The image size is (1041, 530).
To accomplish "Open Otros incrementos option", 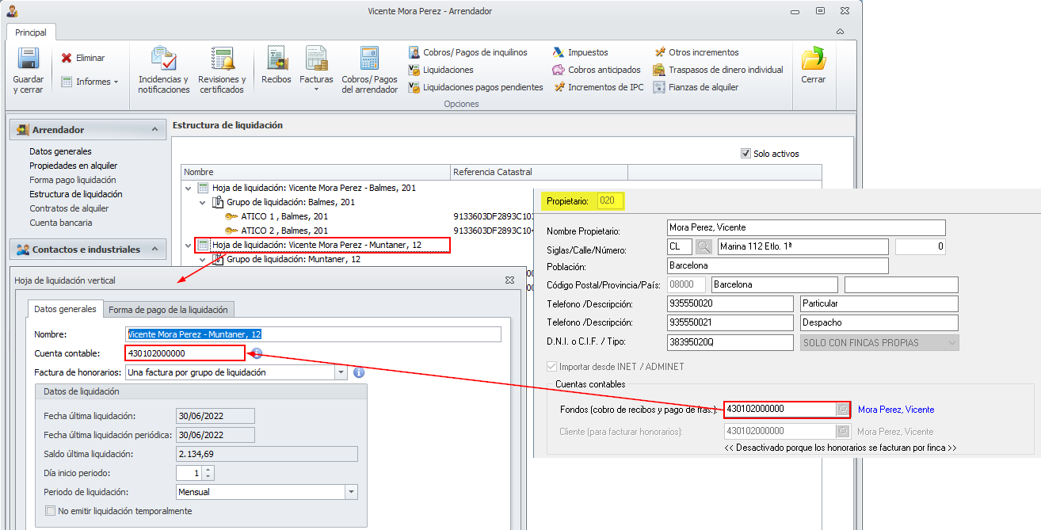I will click(x=696, y=52).
